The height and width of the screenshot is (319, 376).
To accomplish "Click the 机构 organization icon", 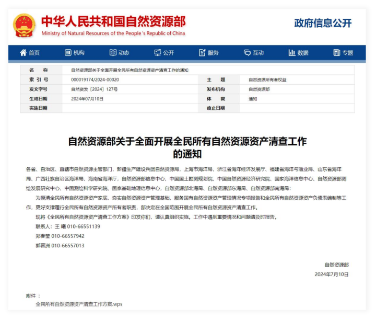I will (x=68, y=53).
